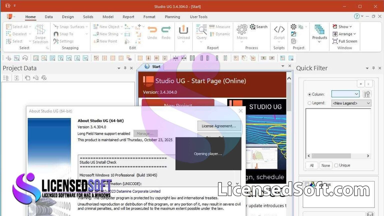Click the rotate view toolbar icon

25,58
